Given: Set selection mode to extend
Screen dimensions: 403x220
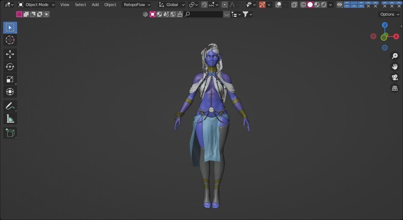Looking at the screenshot, I should (26, 14).
